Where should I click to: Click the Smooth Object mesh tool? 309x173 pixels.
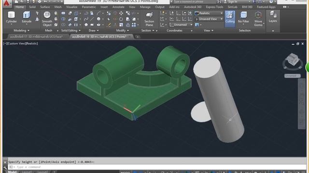47,19
